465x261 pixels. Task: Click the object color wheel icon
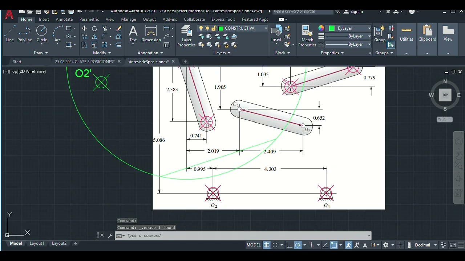coord(321,28)
